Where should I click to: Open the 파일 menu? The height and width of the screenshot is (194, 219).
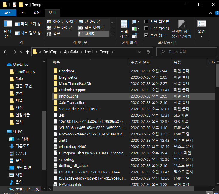pyautogui.click(x=8, y=13)
